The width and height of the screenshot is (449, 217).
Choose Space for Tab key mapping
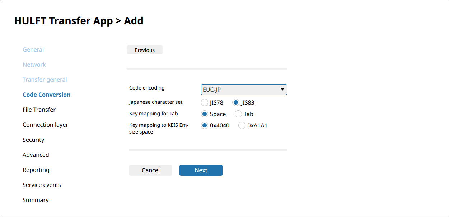[x=205, y=114]
